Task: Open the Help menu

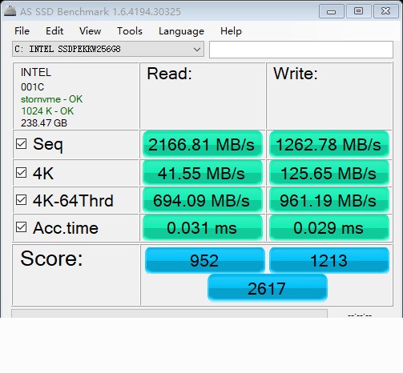Action: 231,31
